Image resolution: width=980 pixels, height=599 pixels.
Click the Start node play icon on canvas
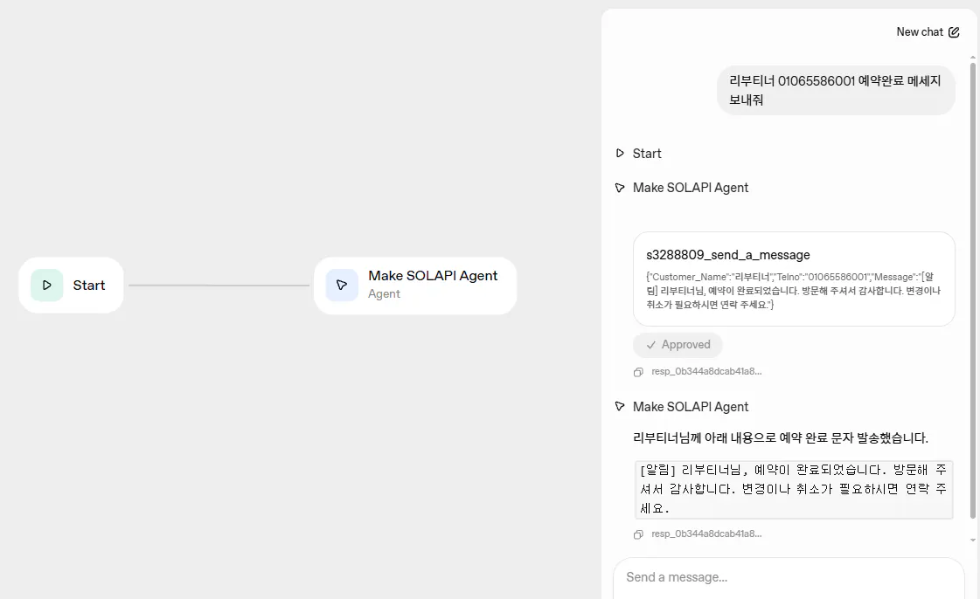pos(47,286)
